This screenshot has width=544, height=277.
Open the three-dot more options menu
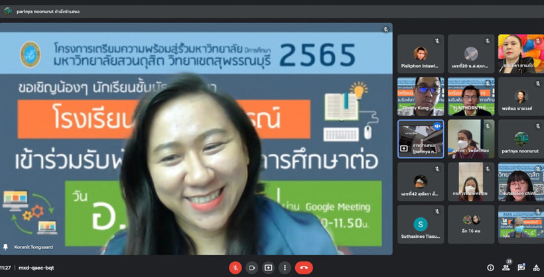285,268
